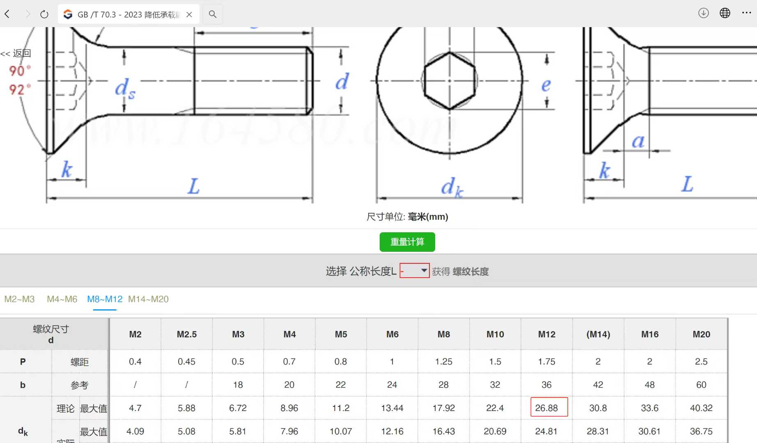Click the browser forward arrow
This screenshot has width=757, height=443.
28,14
